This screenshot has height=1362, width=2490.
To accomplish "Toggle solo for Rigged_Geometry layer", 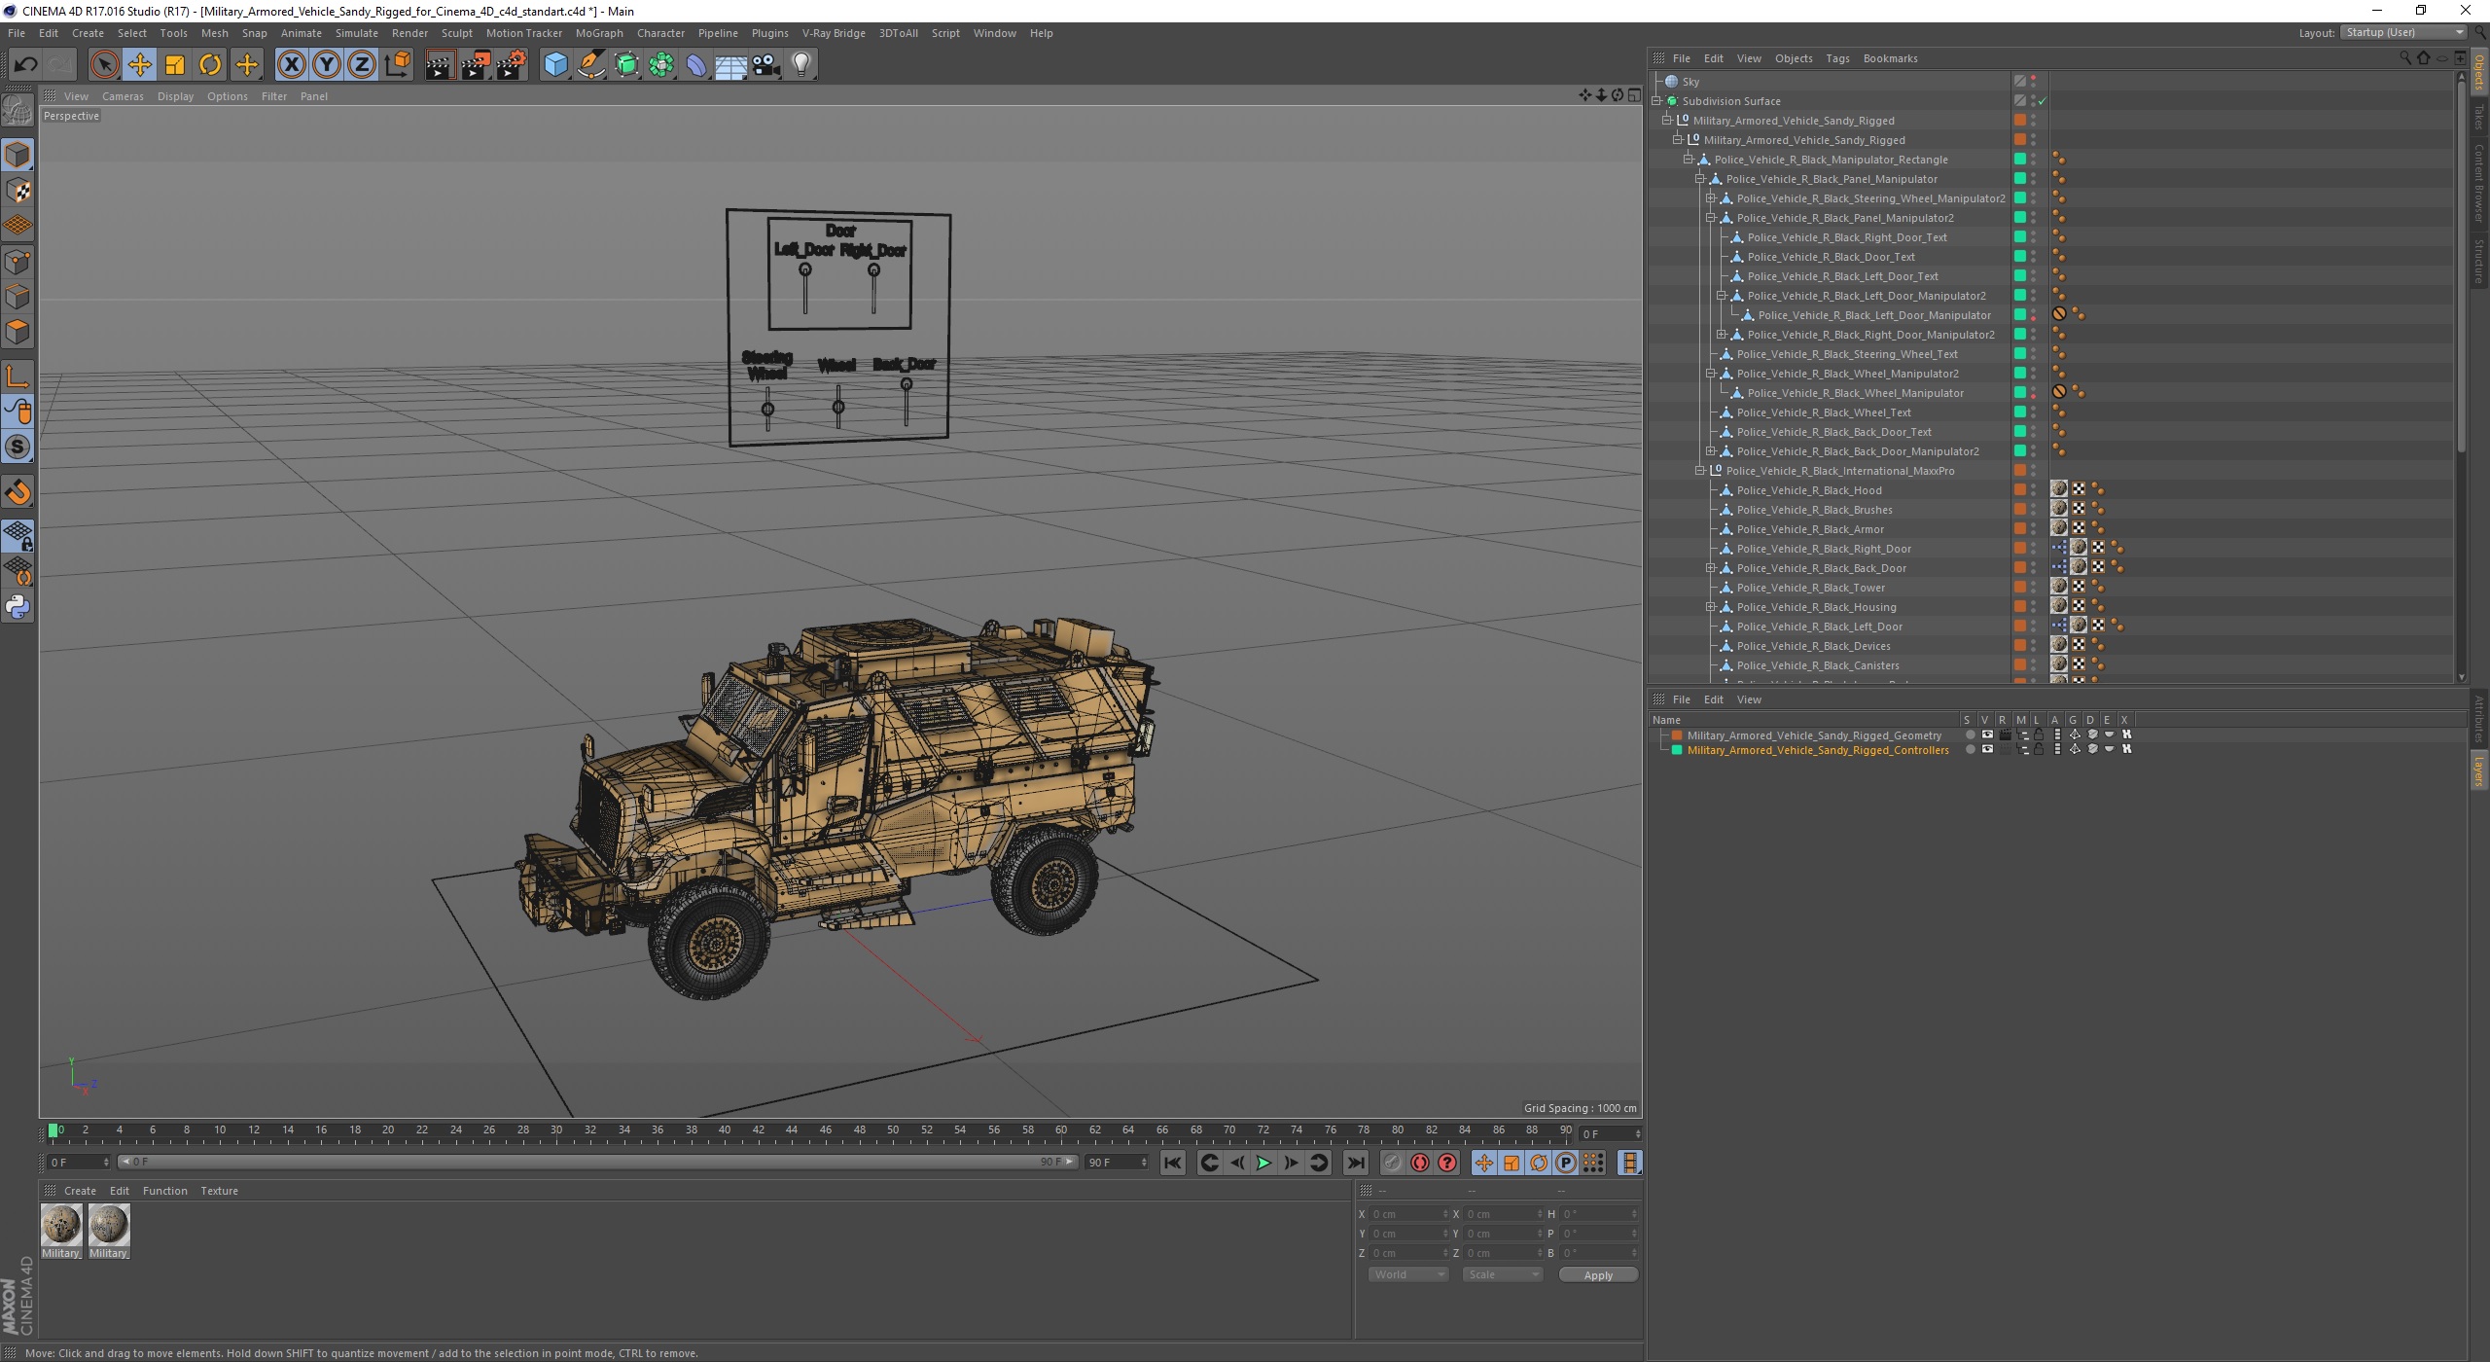I will pyautogui.click(x=1970, y=735).
